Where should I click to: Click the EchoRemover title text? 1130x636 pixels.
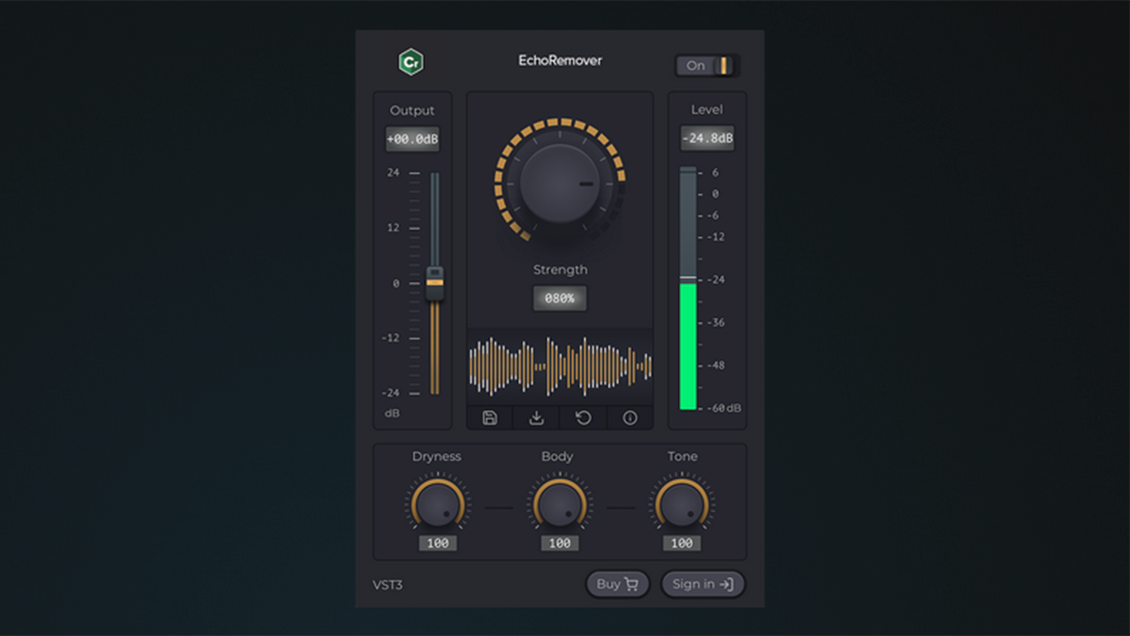pos(560,60)
